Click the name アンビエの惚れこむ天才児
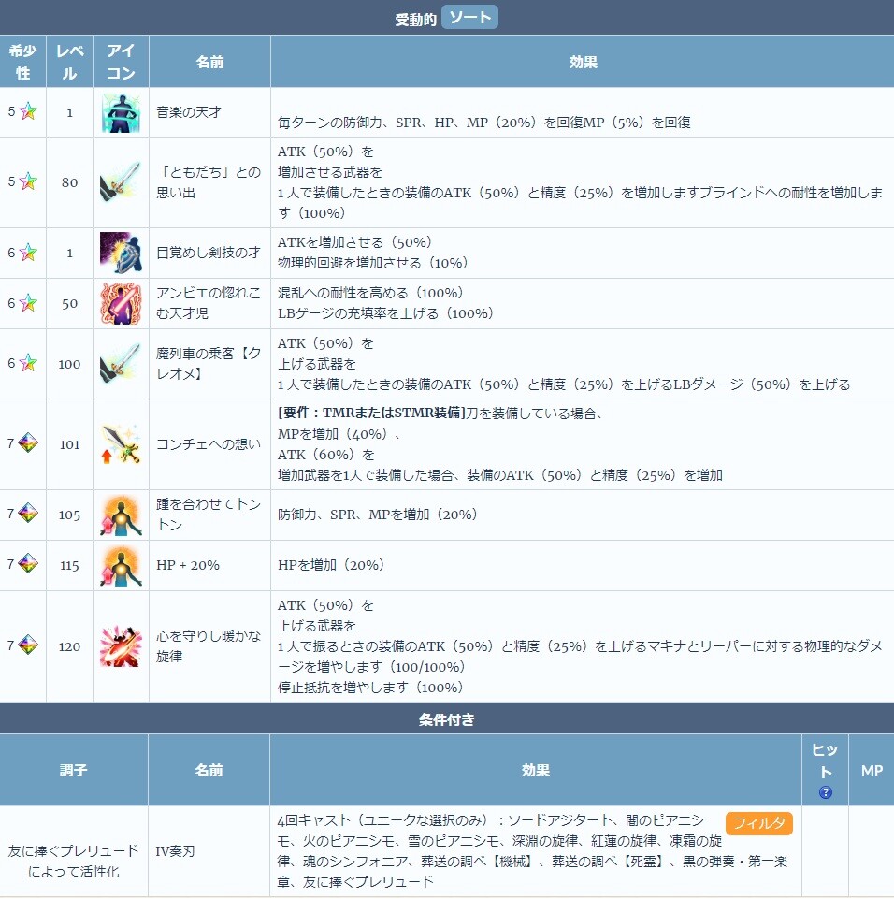This screenshot has height=899, width=894. [209, 303]
